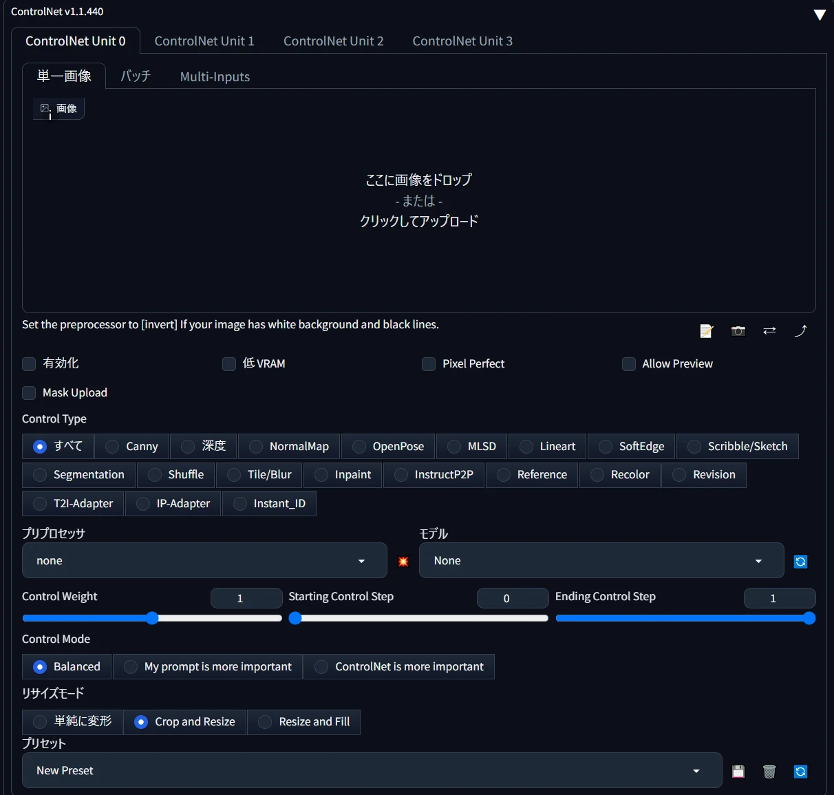Viewport: 834px width, 795px height.
Task: Select ControlNet is more important
Action: pos(399,666)
